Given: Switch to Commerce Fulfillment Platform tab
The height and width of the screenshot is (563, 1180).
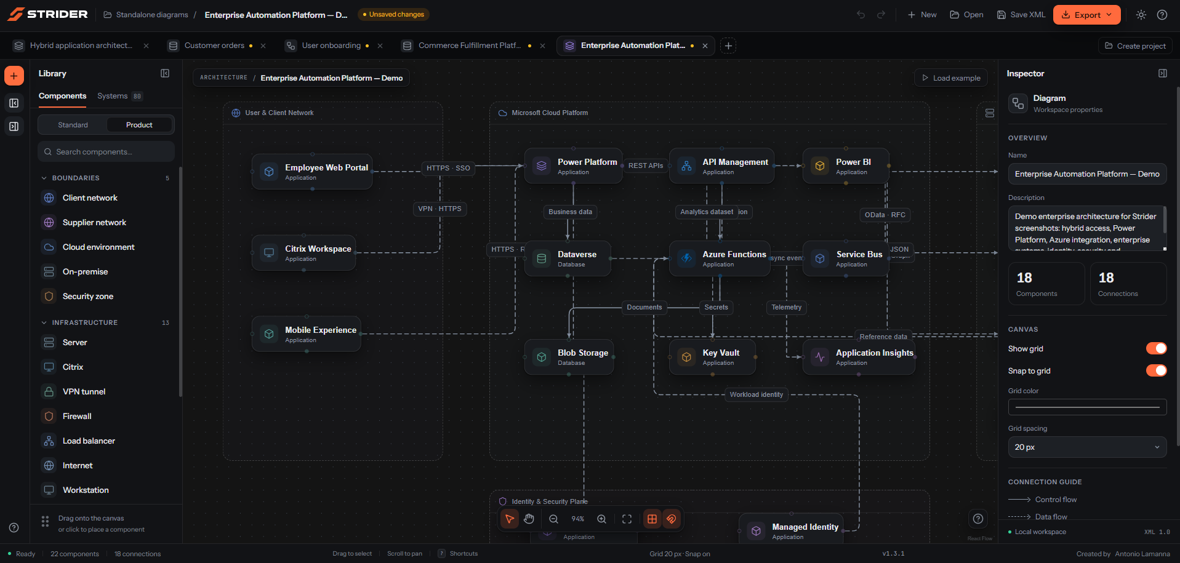Looking at the screenshot, I should pos(469,46).
